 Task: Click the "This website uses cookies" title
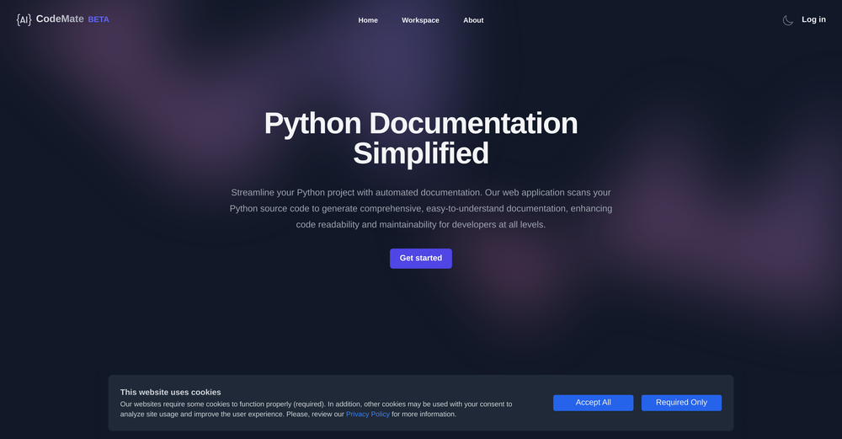click(x=170, y=392)
